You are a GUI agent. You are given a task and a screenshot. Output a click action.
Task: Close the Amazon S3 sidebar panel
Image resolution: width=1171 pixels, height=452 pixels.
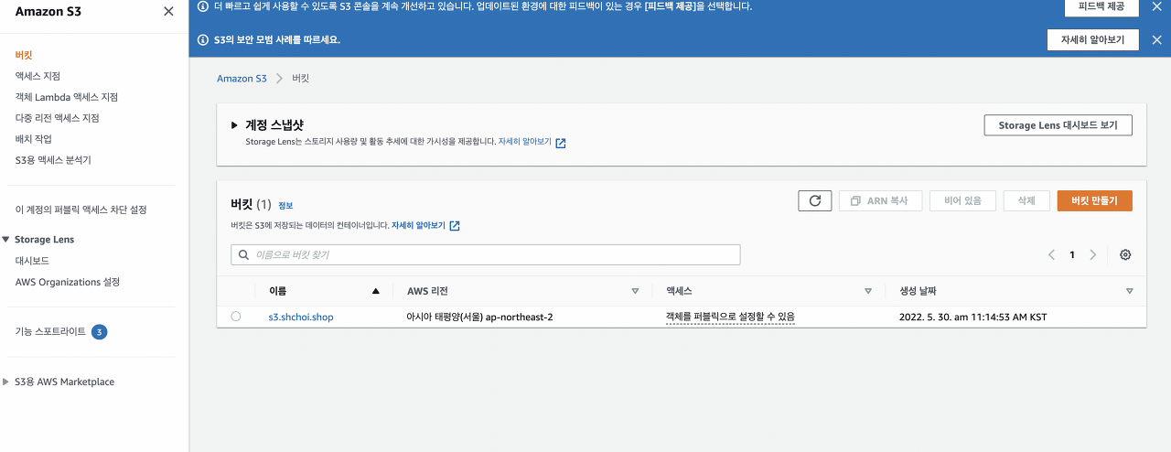[x=168, y=12]
